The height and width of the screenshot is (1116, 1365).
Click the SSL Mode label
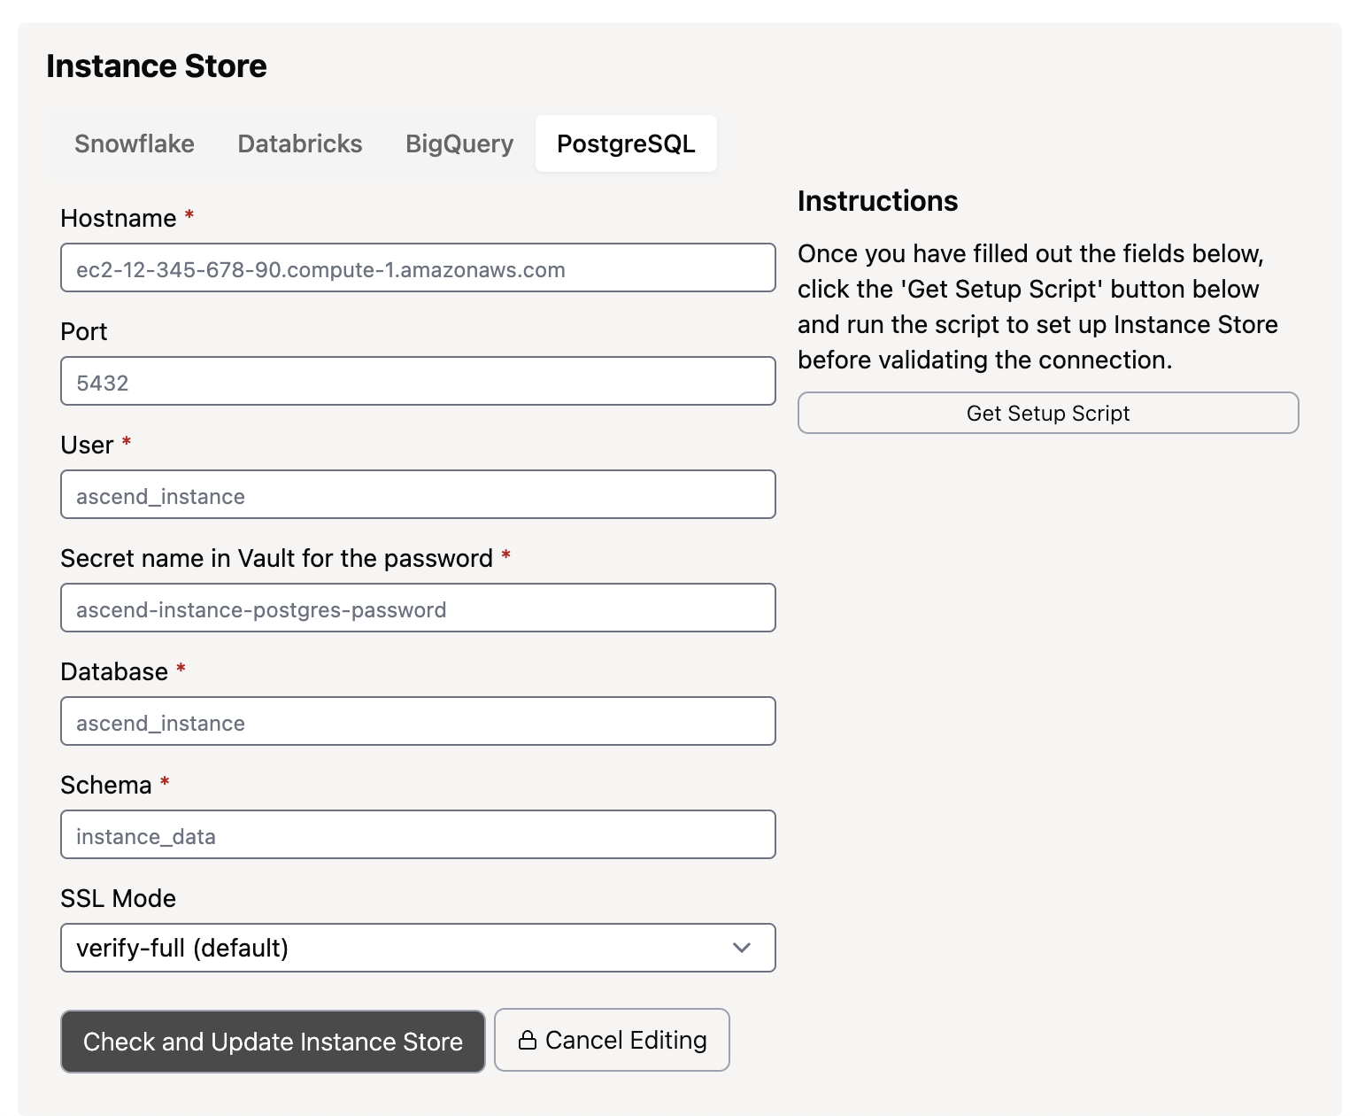point(119,898)
